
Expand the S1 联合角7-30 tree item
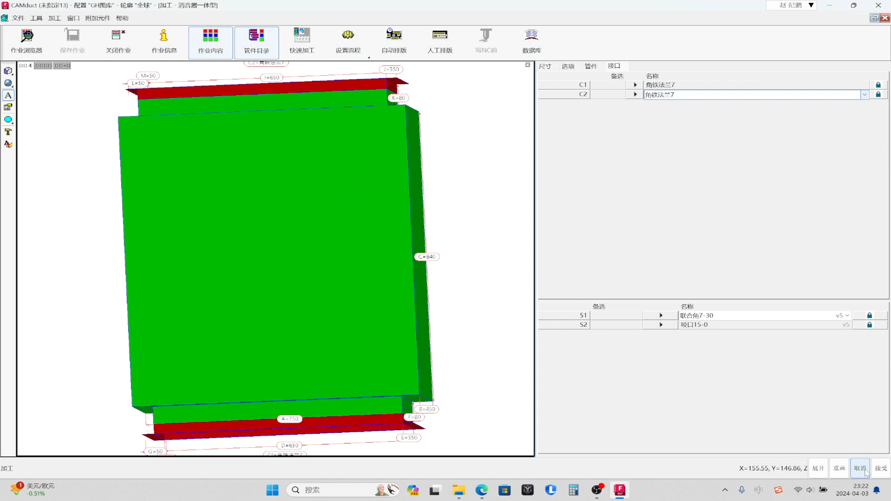point(660,315)
